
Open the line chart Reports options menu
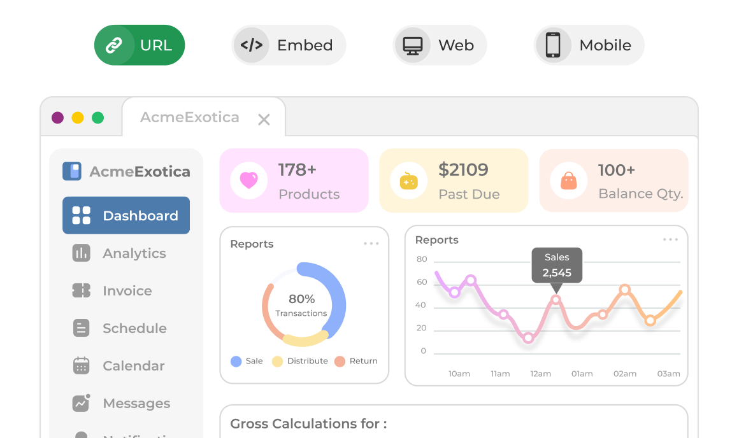click(x=670, y=240)
